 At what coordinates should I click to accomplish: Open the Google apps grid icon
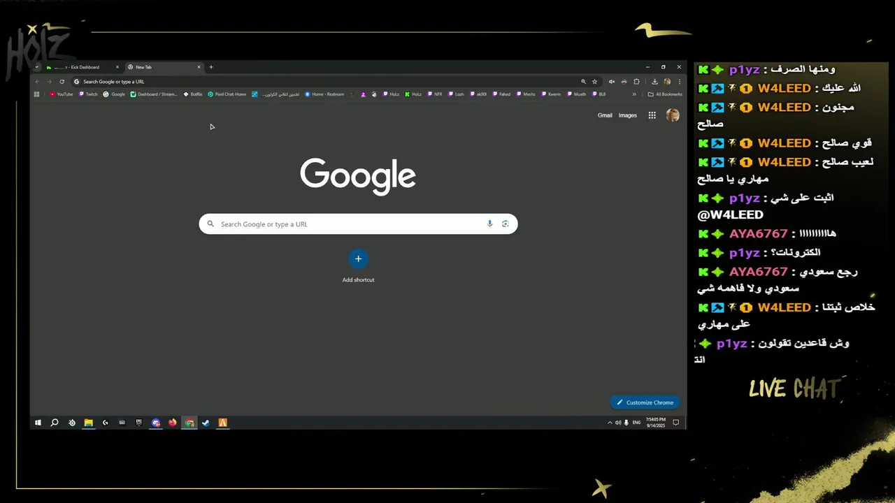pos(652,115)
